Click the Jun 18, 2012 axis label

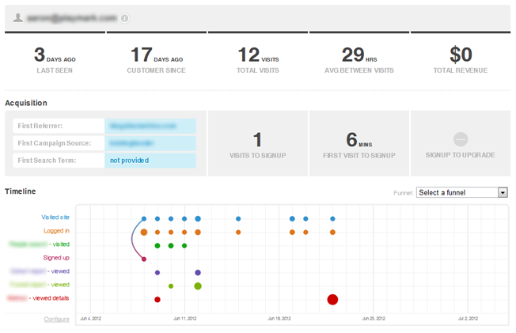pos(279,319)
